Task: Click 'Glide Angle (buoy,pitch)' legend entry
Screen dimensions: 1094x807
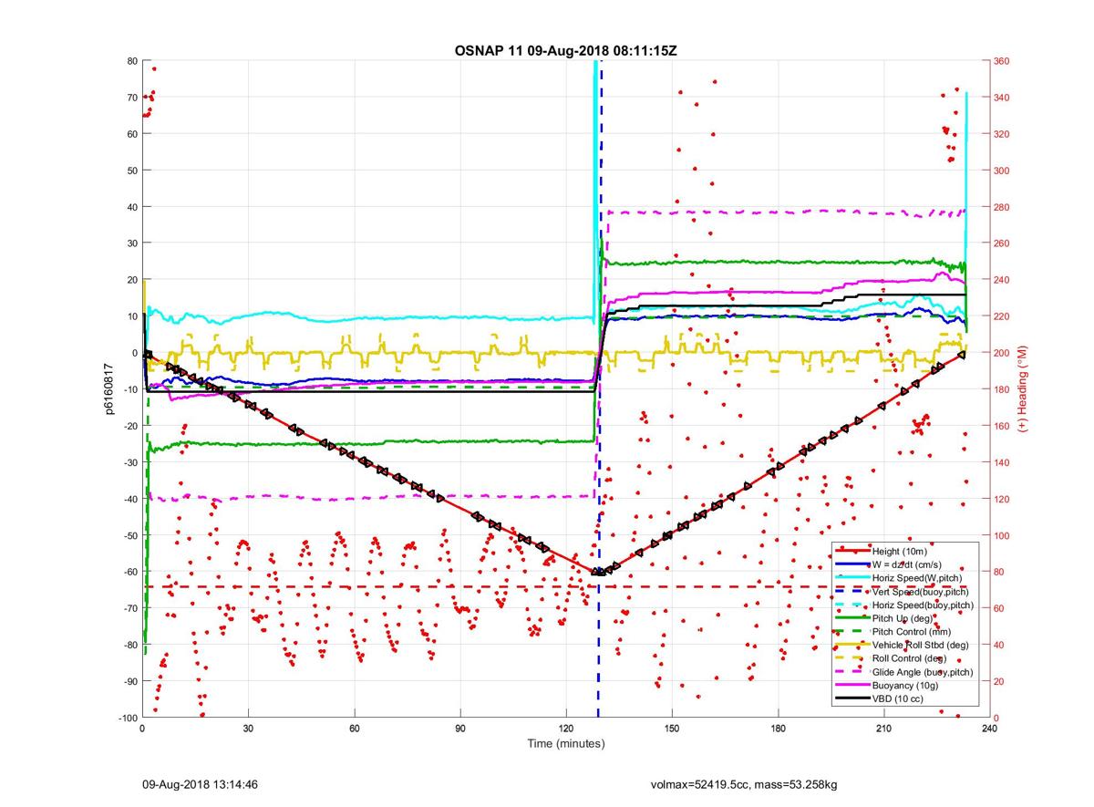Action: pyautogui.click(x=923, y=672)
